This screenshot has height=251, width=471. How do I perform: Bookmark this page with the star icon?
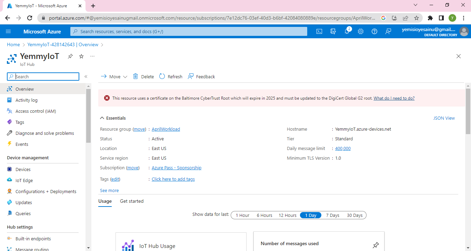pyautogui.click(x=417, y=18)
